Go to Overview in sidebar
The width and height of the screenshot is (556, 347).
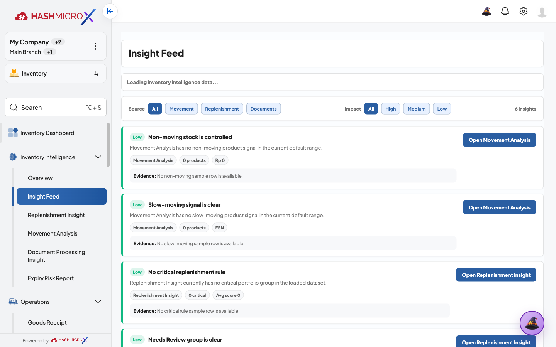pos(62,178)
